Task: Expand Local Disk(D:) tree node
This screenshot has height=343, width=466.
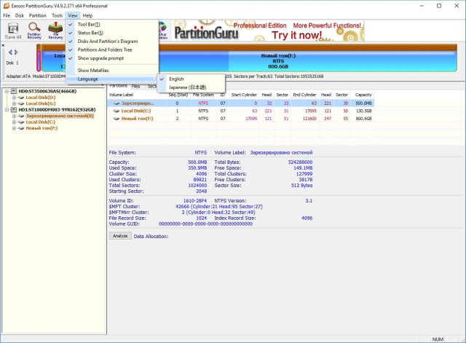Action: pos(14,97)
